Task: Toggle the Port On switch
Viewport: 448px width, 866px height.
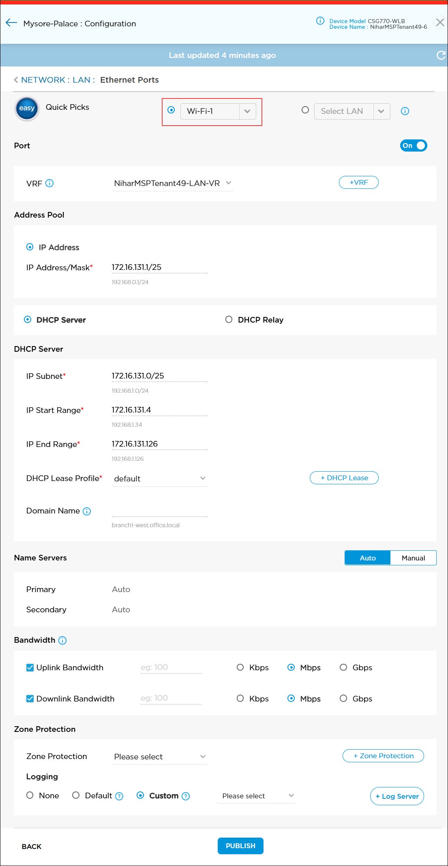Action: click(413, 145)
